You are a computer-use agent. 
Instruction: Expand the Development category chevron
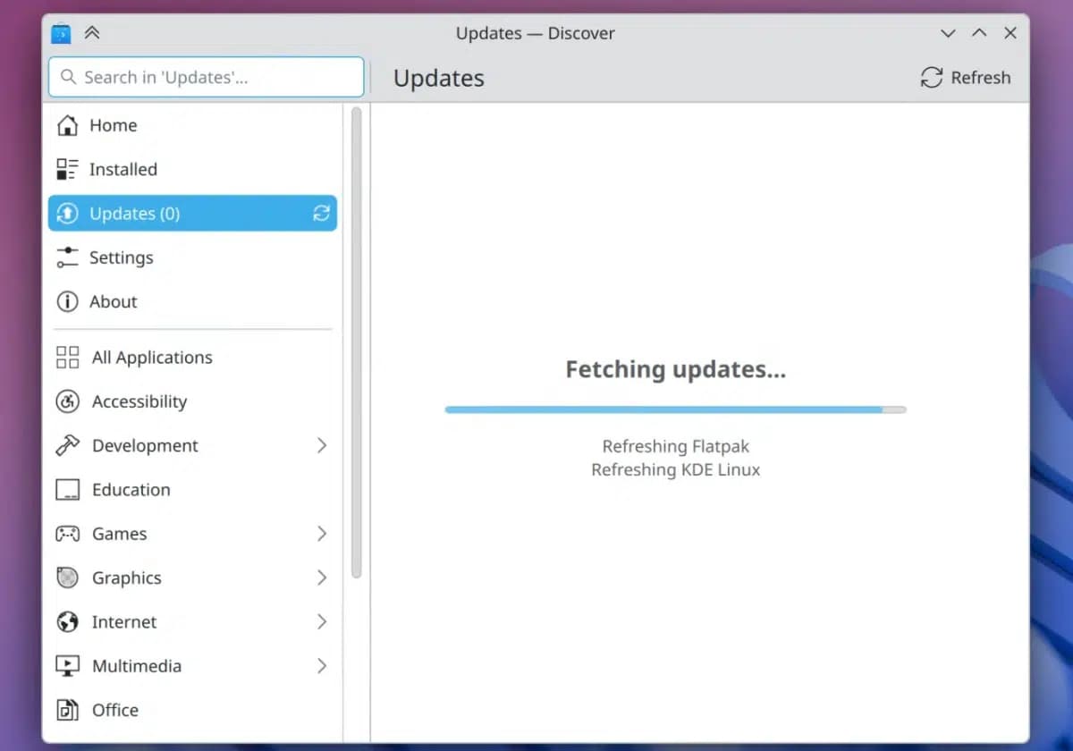pyautogui.click(x=322, y=445)
